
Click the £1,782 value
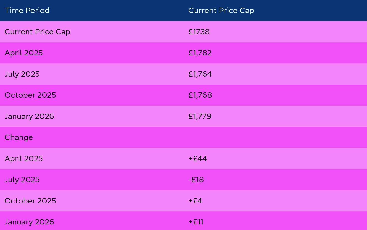pos(200,53)
